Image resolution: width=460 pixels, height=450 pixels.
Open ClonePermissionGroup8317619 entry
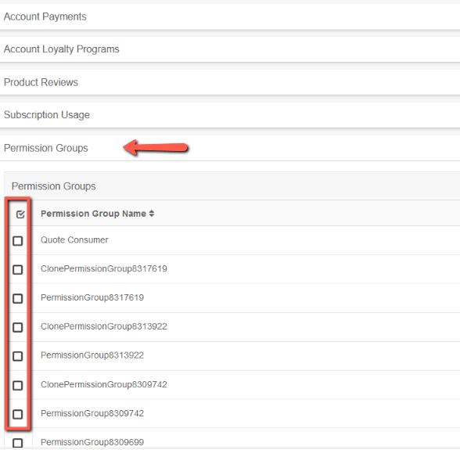pos(104,268)
